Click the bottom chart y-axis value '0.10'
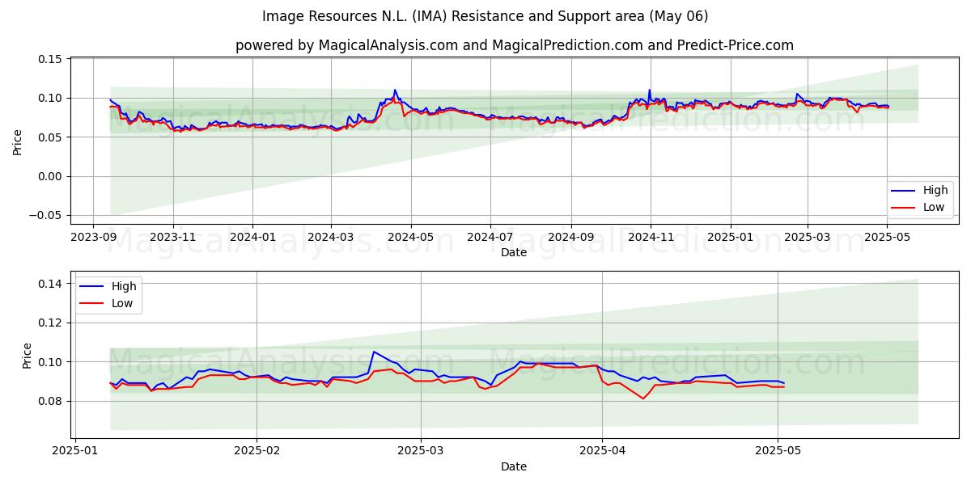 (50, 362)
